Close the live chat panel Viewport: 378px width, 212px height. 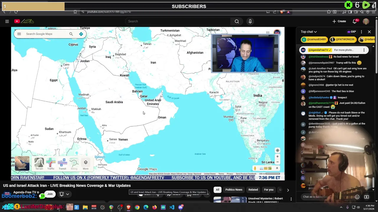click(369, 32)
